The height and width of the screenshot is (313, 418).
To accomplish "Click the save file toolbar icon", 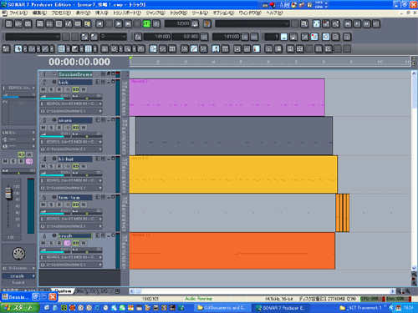I will click(x=28, y=24).
